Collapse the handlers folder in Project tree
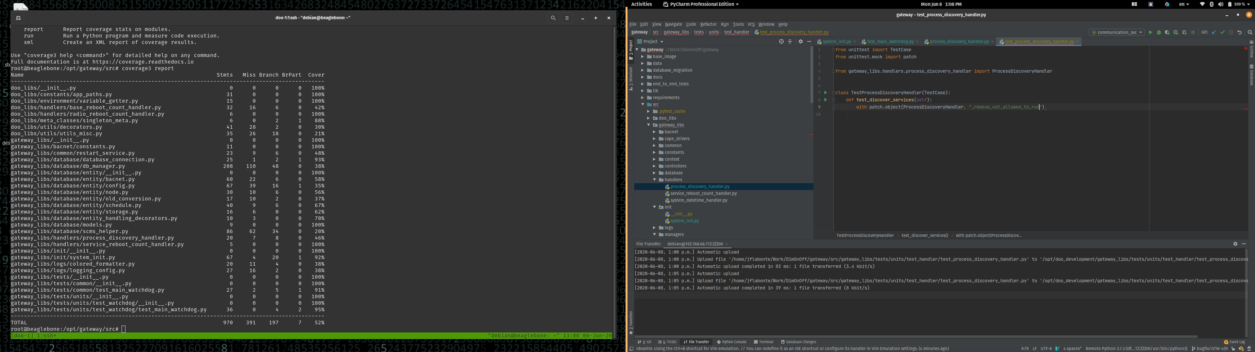 (x=655, y=179)
